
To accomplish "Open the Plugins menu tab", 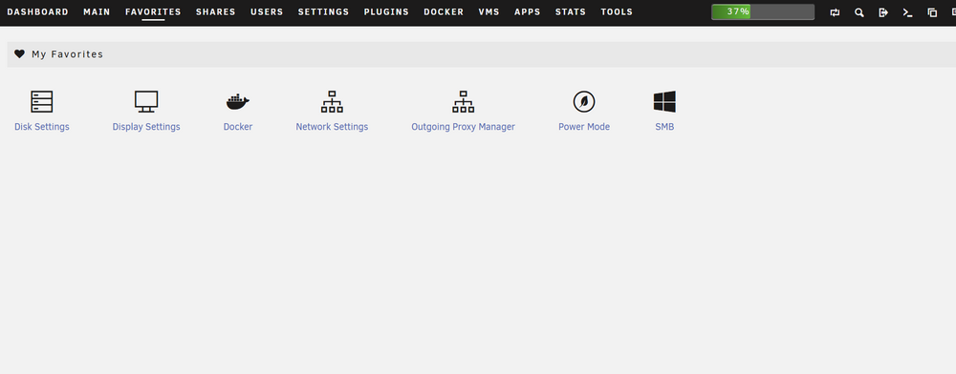I will pos(386,12).
